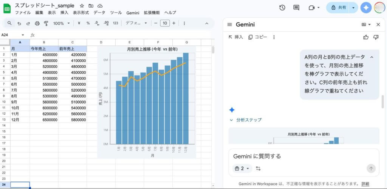Open the 詳細 link
387x189 pixels.
(365, 184)
